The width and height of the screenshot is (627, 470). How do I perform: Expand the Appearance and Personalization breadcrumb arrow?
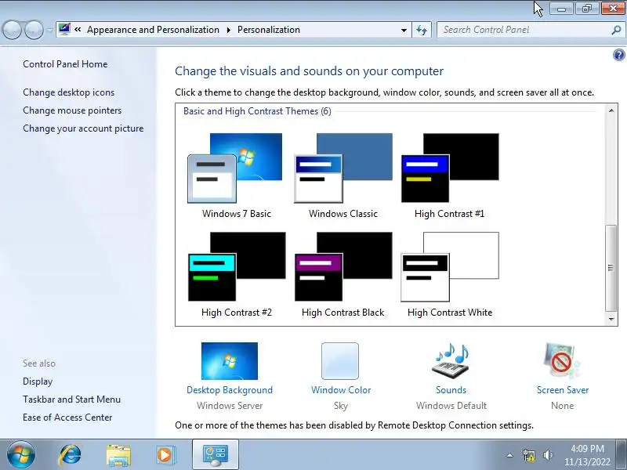point(228,30)
